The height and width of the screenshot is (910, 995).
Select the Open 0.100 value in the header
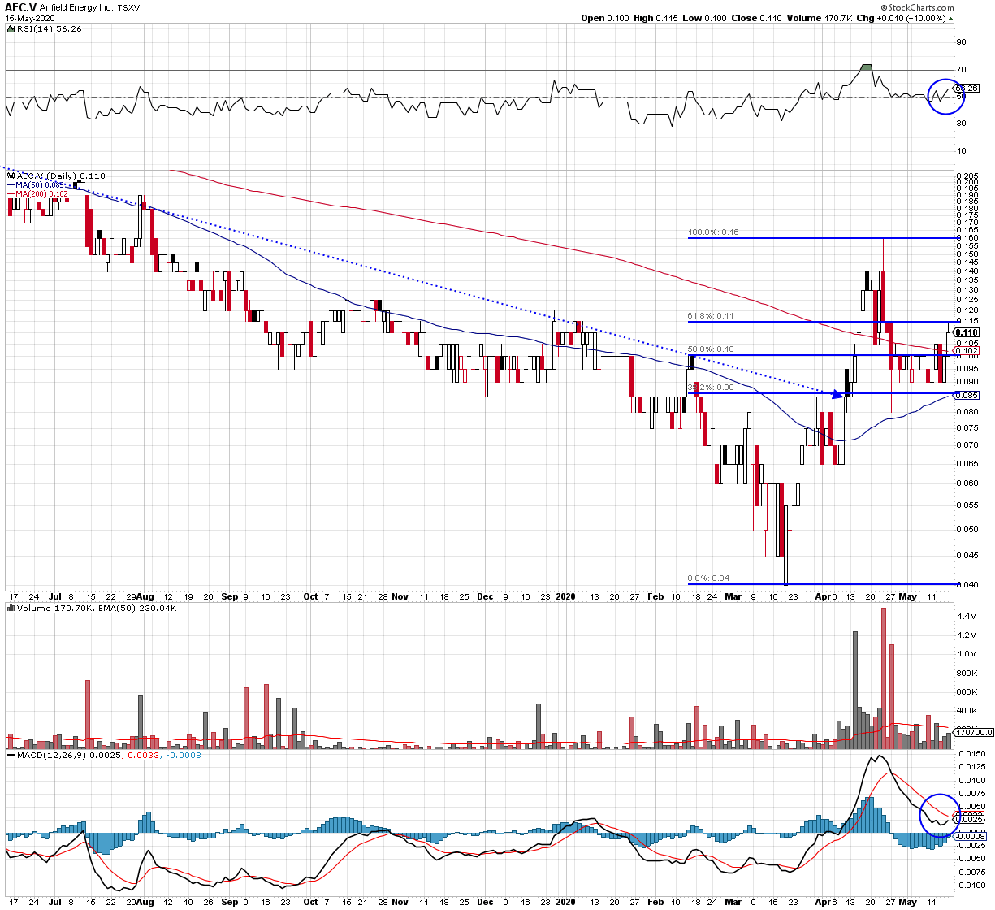pos(606,19)
